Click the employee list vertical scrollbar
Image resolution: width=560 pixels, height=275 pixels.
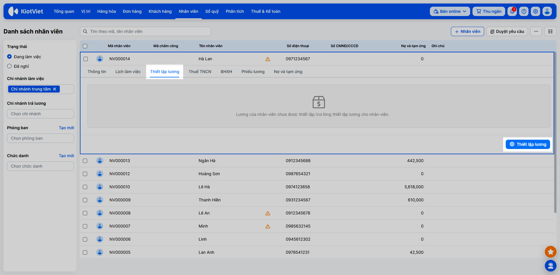point(555,132)
